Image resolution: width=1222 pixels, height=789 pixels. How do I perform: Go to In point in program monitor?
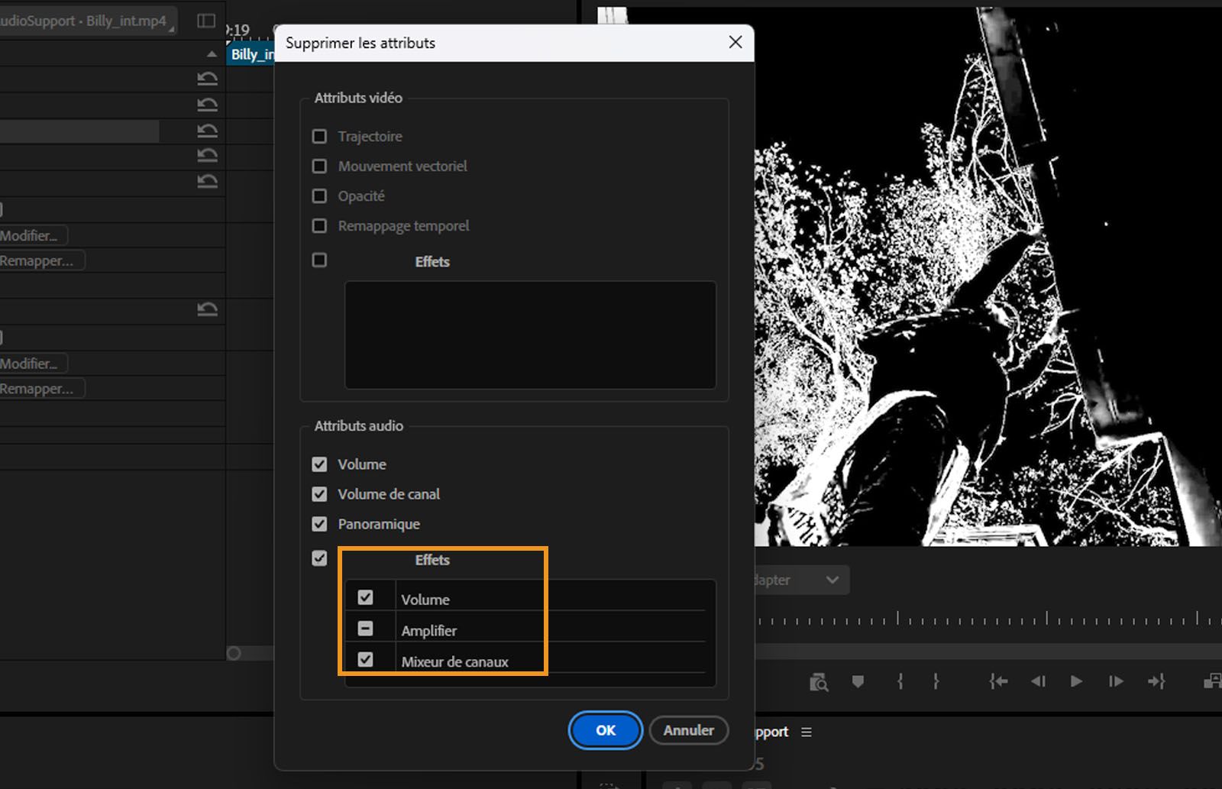tap(998, 681)
